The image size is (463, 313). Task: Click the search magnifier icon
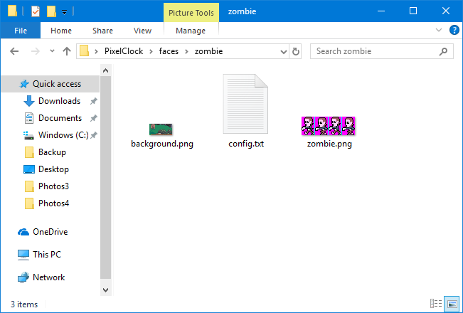[443, 51]
